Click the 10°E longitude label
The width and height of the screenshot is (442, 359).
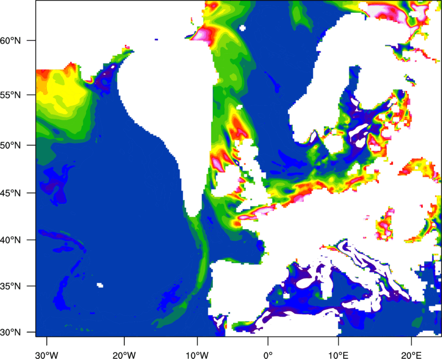(x=338, y=355)
